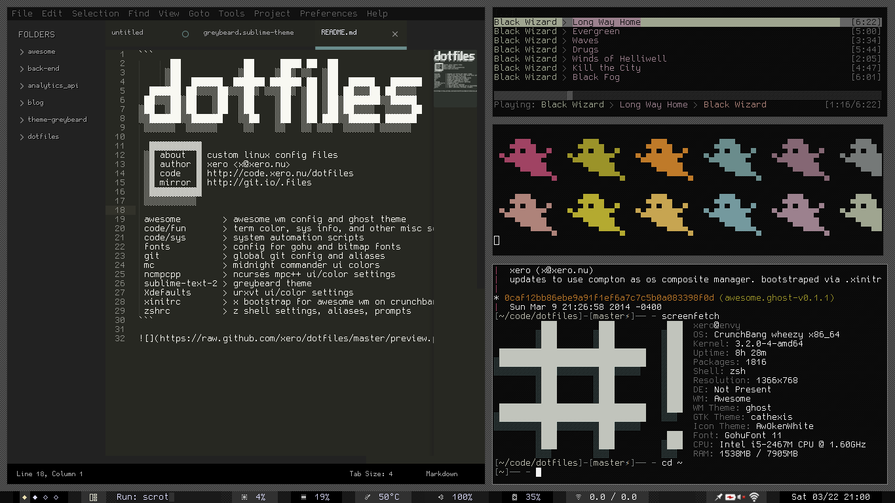Viewport: 895px width, 503px height.
Task: Click the FOLDERS sidebar heading
Action: point(37,34)
